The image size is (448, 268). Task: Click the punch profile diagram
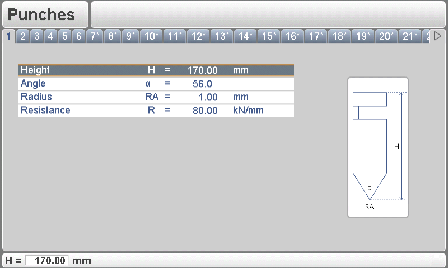(378, 147)
